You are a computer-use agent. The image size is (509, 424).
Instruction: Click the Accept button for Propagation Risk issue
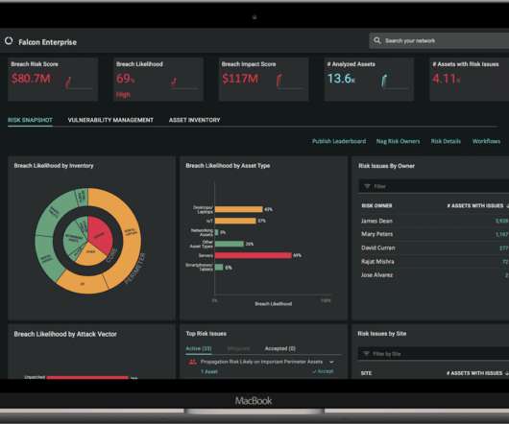coord(323,371)
